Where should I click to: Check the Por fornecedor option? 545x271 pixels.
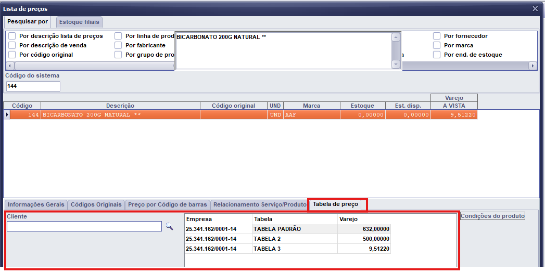point(437,36)
